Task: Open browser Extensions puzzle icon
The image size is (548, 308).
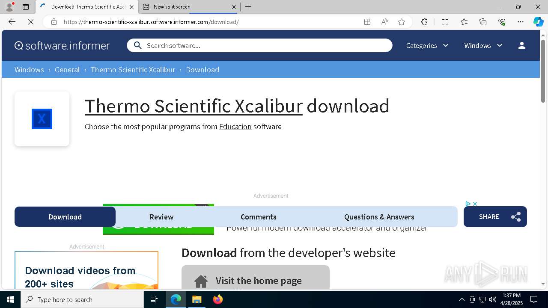Action: tap(424, 22)
